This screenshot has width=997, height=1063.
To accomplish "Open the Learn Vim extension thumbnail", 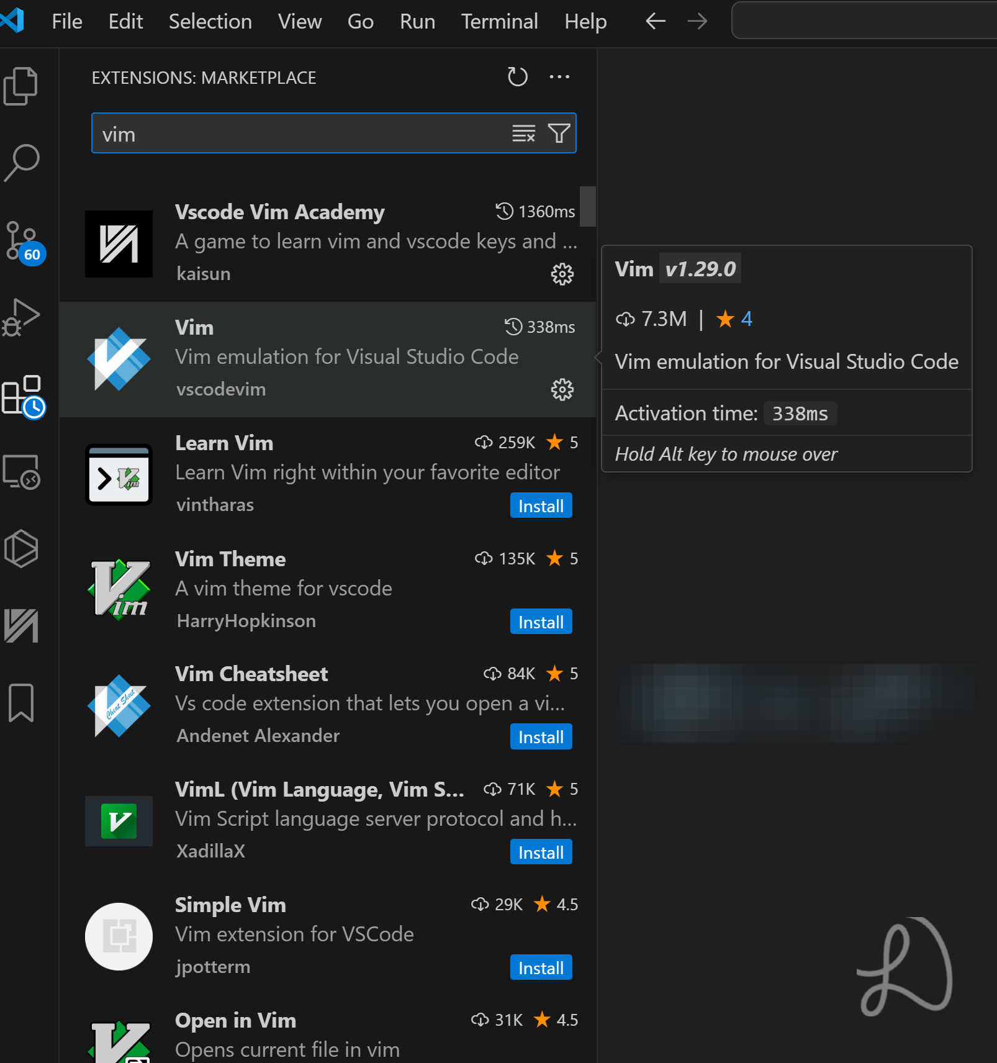I will pyautogui.click(x=119, y=475).
